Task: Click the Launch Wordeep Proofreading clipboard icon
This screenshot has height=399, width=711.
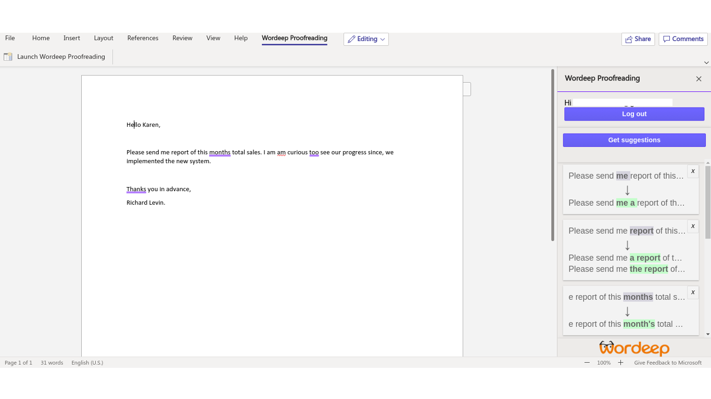Action: coord(8,57)
